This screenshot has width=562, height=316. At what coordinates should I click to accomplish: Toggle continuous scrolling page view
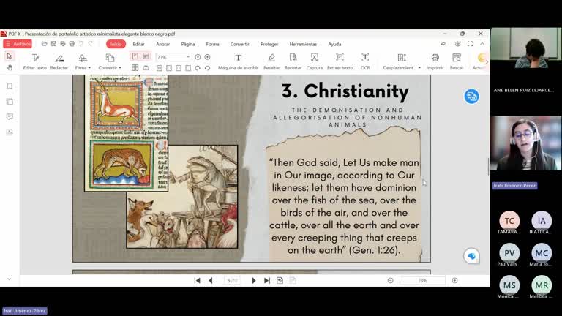point(146,56)
